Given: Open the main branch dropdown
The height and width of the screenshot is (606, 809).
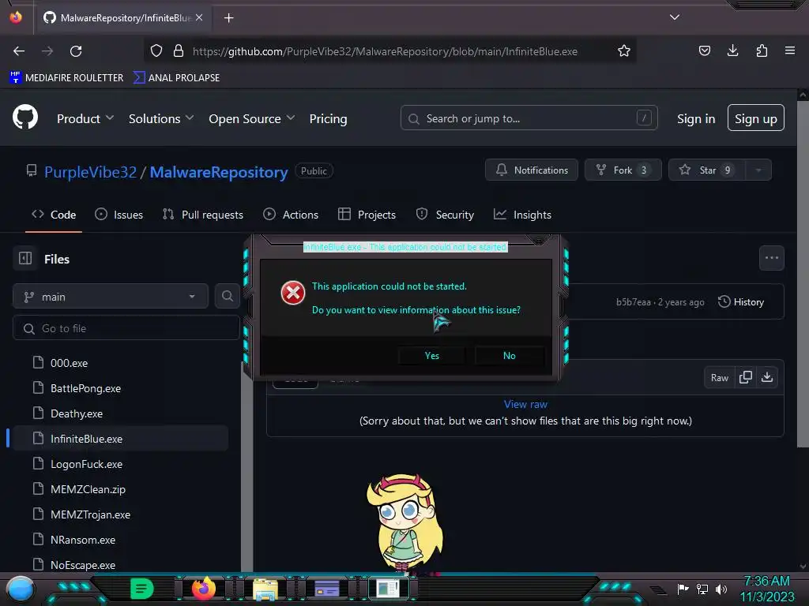Looking at the screenshot, I should tap(111, 297).
